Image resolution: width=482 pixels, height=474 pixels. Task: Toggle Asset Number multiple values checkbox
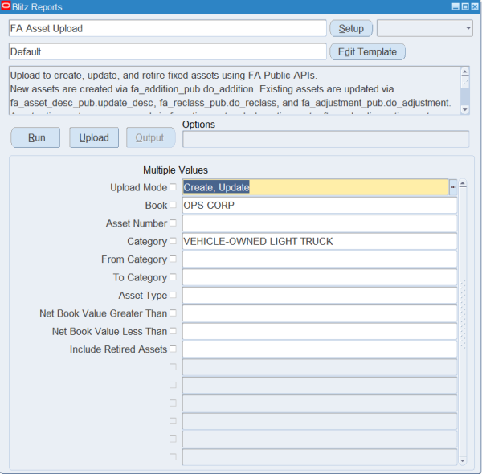[173, 223]
